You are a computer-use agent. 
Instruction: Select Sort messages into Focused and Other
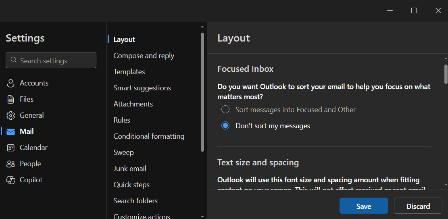point(225,110)
